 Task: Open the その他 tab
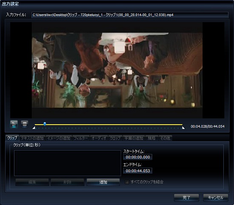click(x=165, y=138)
